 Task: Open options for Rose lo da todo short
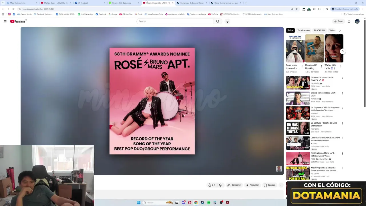tap(302, 66)
